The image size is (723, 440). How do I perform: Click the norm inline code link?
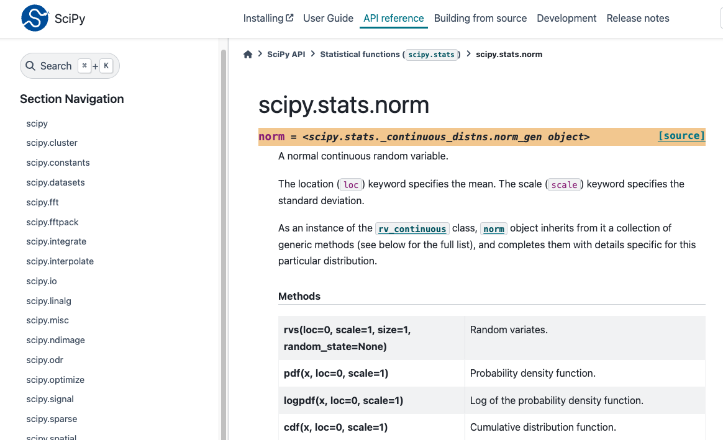493,229
